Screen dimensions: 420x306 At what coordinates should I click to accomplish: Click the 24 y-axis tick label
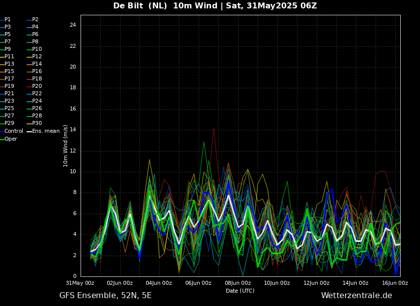(73, 25)
